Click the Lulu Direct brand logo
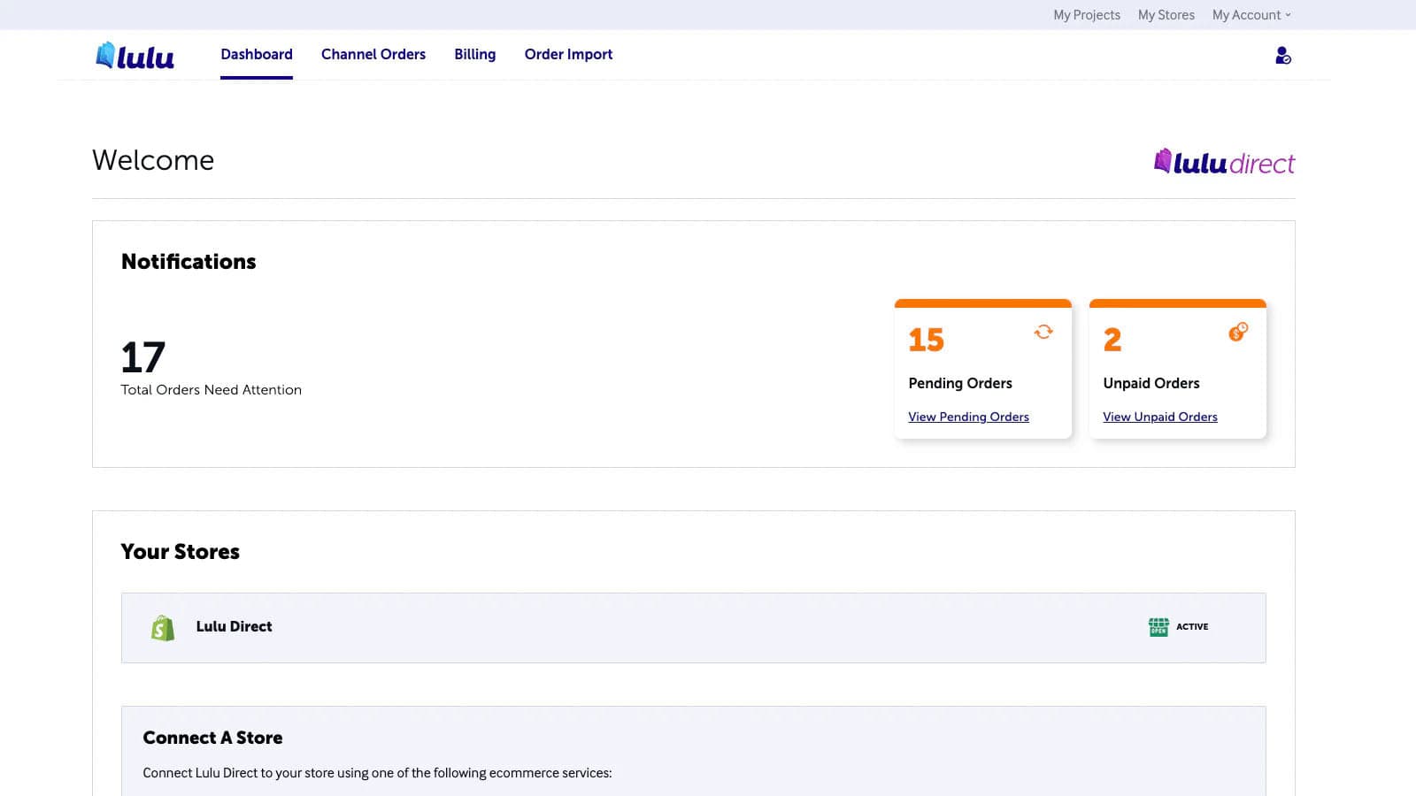 click(x=1224, y=162)
